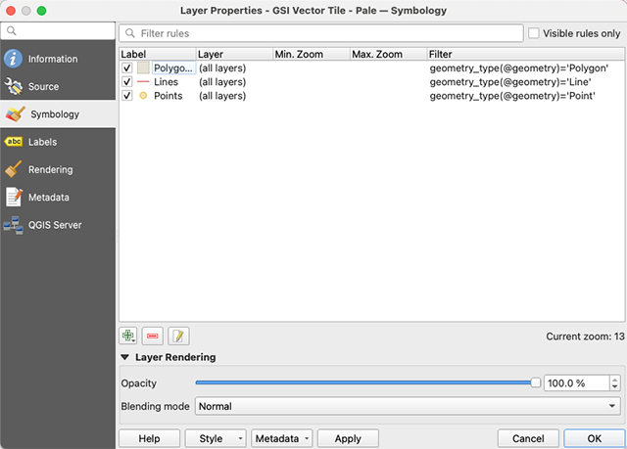
Task: Click the sidebar search box
Action: [58, 30]
